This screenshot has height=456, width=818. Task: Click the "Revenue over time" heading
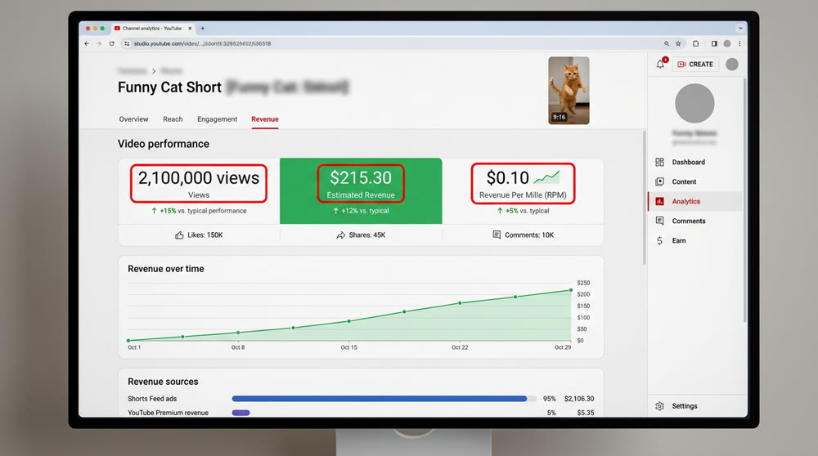pyautogui.click(x=166, y=269)
